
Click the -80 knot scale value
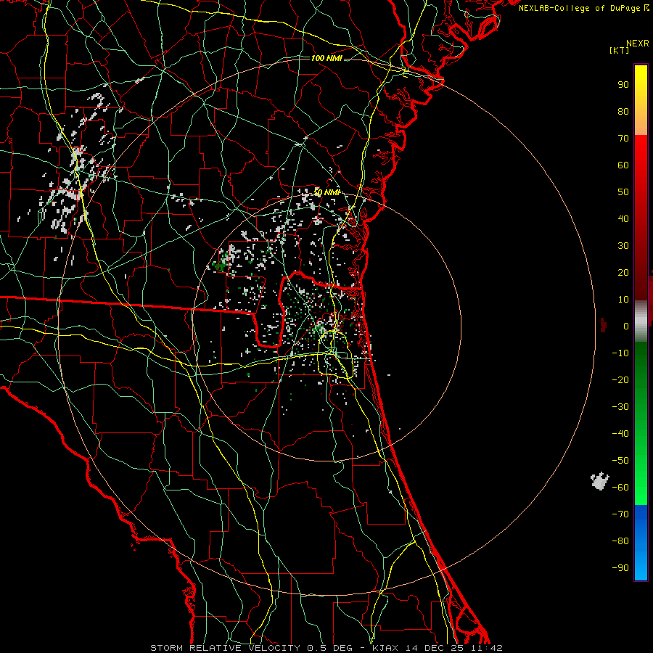coord(620,541)
